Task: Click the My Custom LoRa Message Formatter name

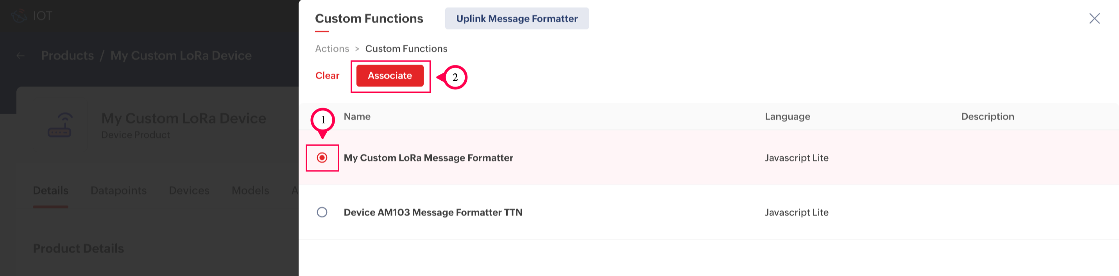Action: pyautogui.click(x=428, y=158)
